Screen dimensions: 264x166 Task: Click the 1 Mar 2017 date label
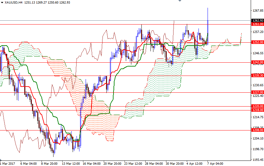[x=8, y=163]
